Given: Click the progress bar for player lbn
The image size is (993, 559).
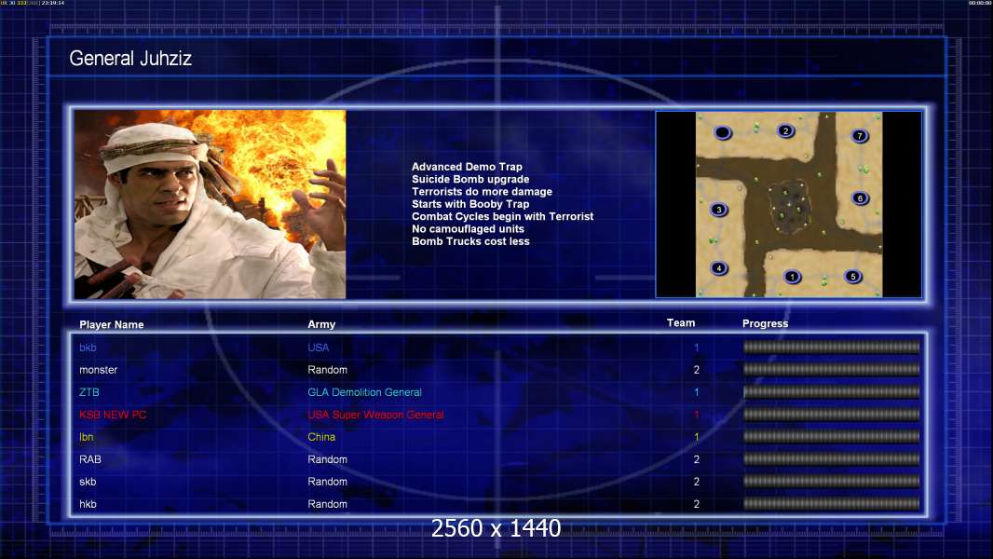Looking at the screenshot, I should coord(831,437).
